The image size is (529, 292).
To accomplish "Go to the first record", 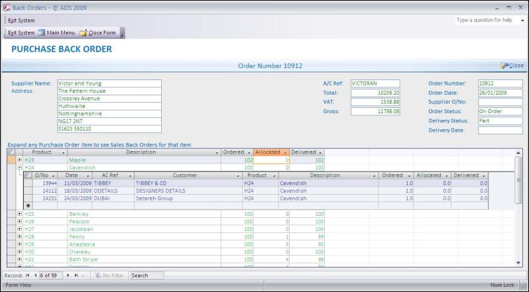I will pyautogui.click(x=27, y=275).
